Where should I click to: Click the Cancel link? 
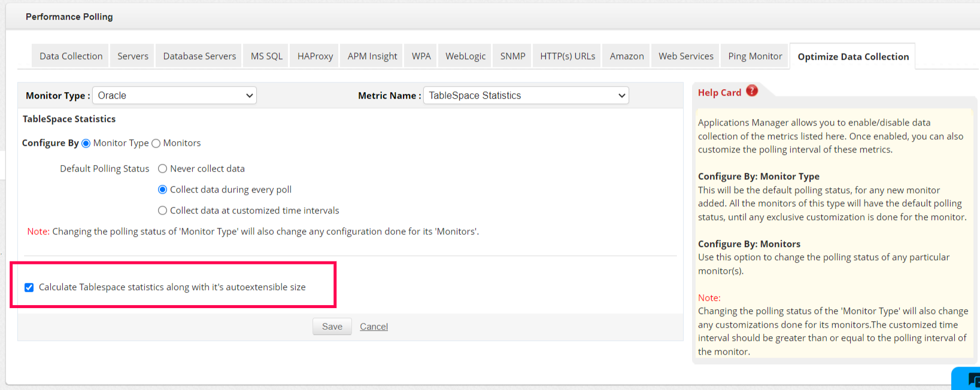pyautogui.click(x=374, y=327)
